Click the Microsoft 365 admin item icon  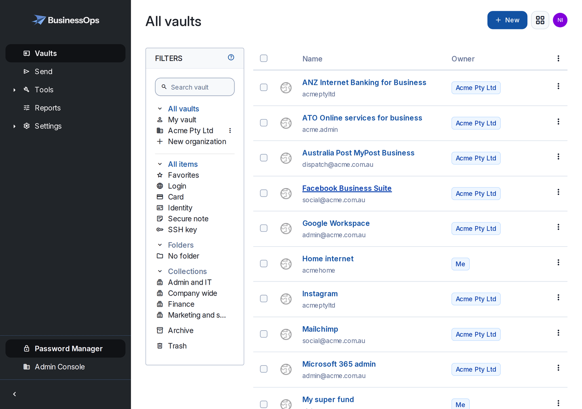pyautogui.click(x=286, y=369)
